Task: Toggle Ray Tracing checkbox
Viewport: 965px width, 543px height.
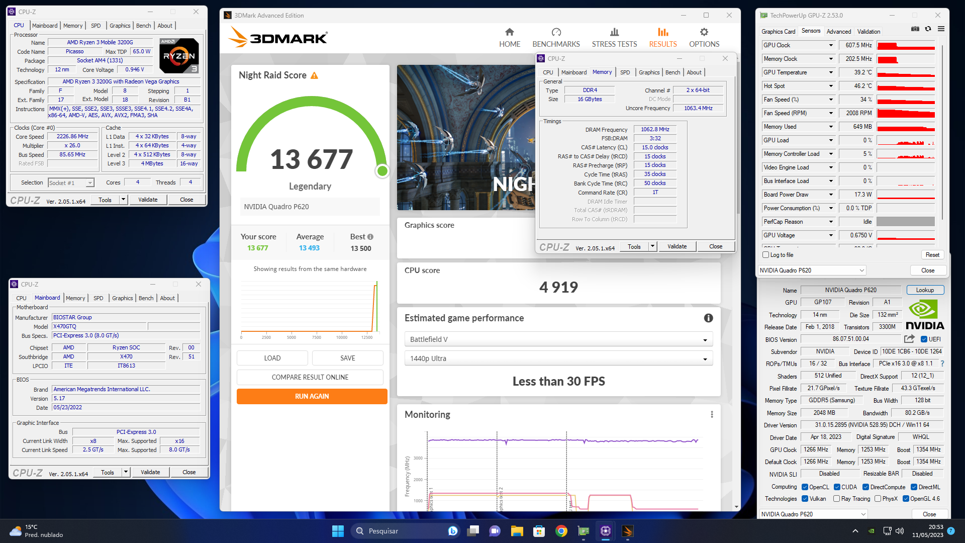Action: [x=837, y=499]
